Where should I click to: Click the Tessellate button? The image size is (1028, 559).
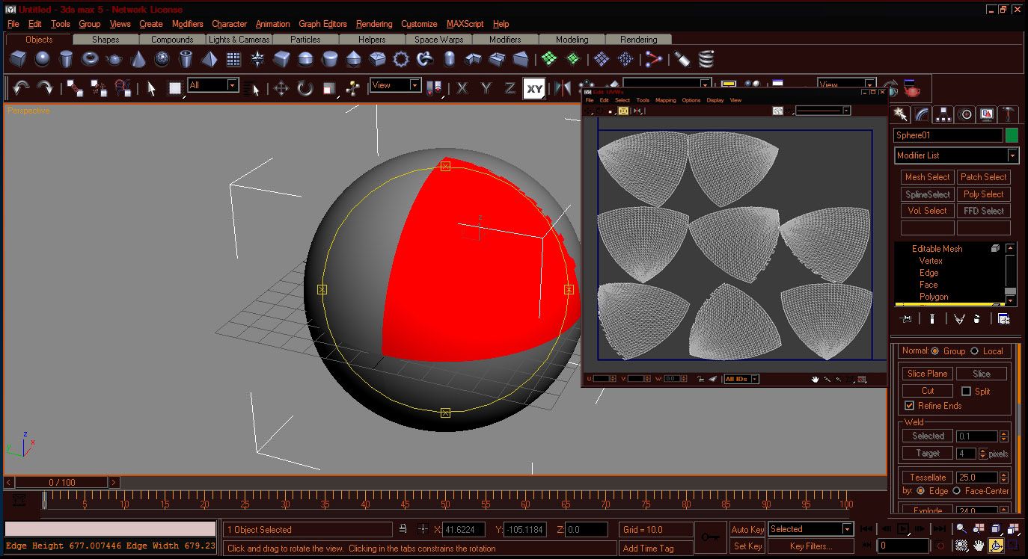927,478
